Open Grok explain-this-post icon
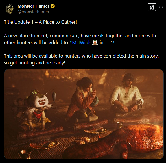166x163 pixels. (152, 7)
